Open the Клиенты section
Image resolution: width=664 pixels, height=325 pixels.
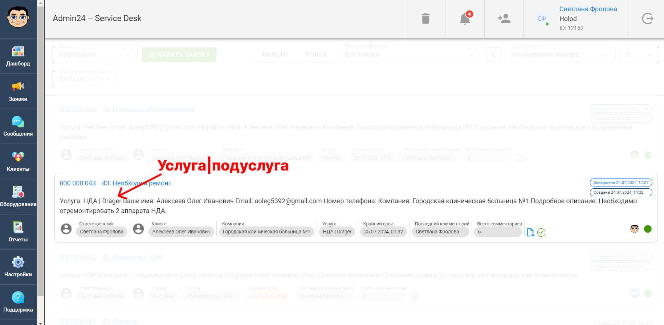[18, 162]
